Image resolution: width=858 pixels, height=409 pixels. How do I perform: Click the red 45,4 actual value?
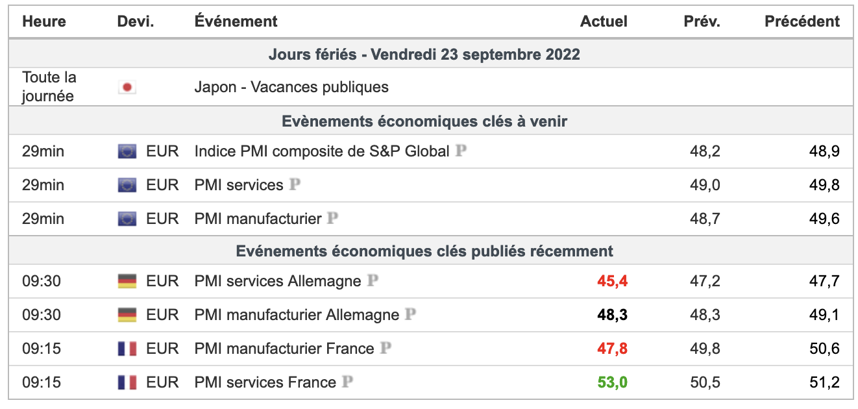tap(612, 282)
